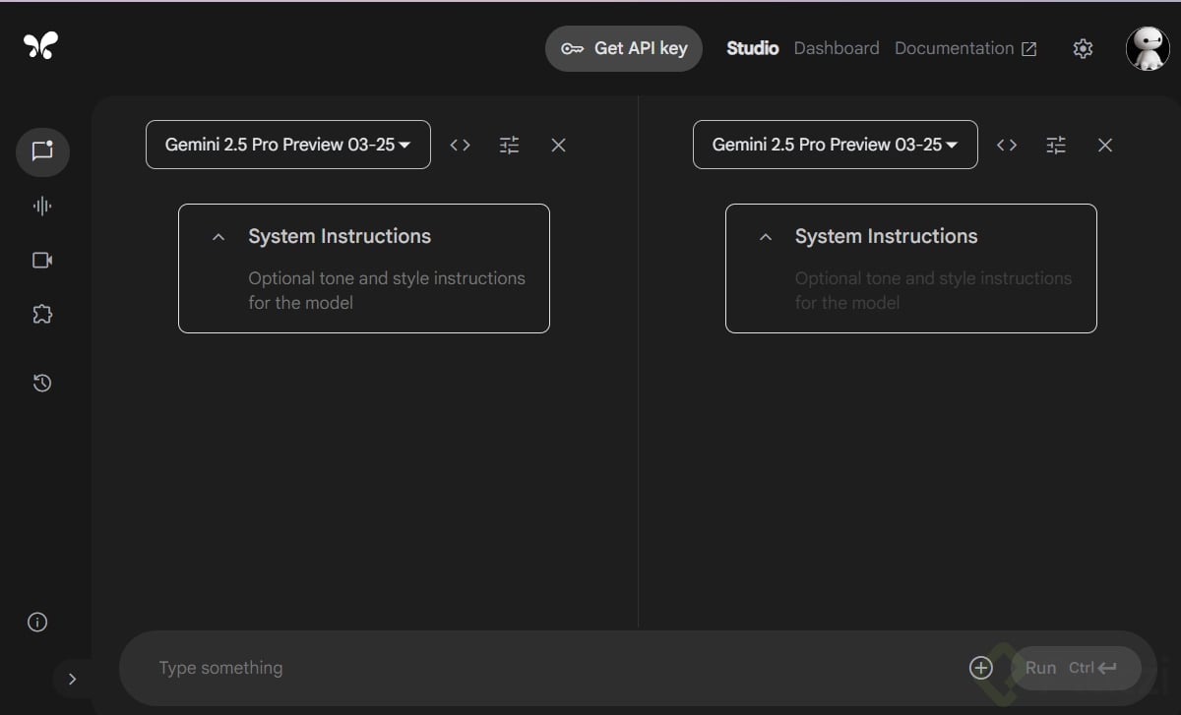Image resolution: width=1181 pixels, height=715 pixels.
Task: Open the right Gemini model dropdown
Action: [x=835, y=145]
